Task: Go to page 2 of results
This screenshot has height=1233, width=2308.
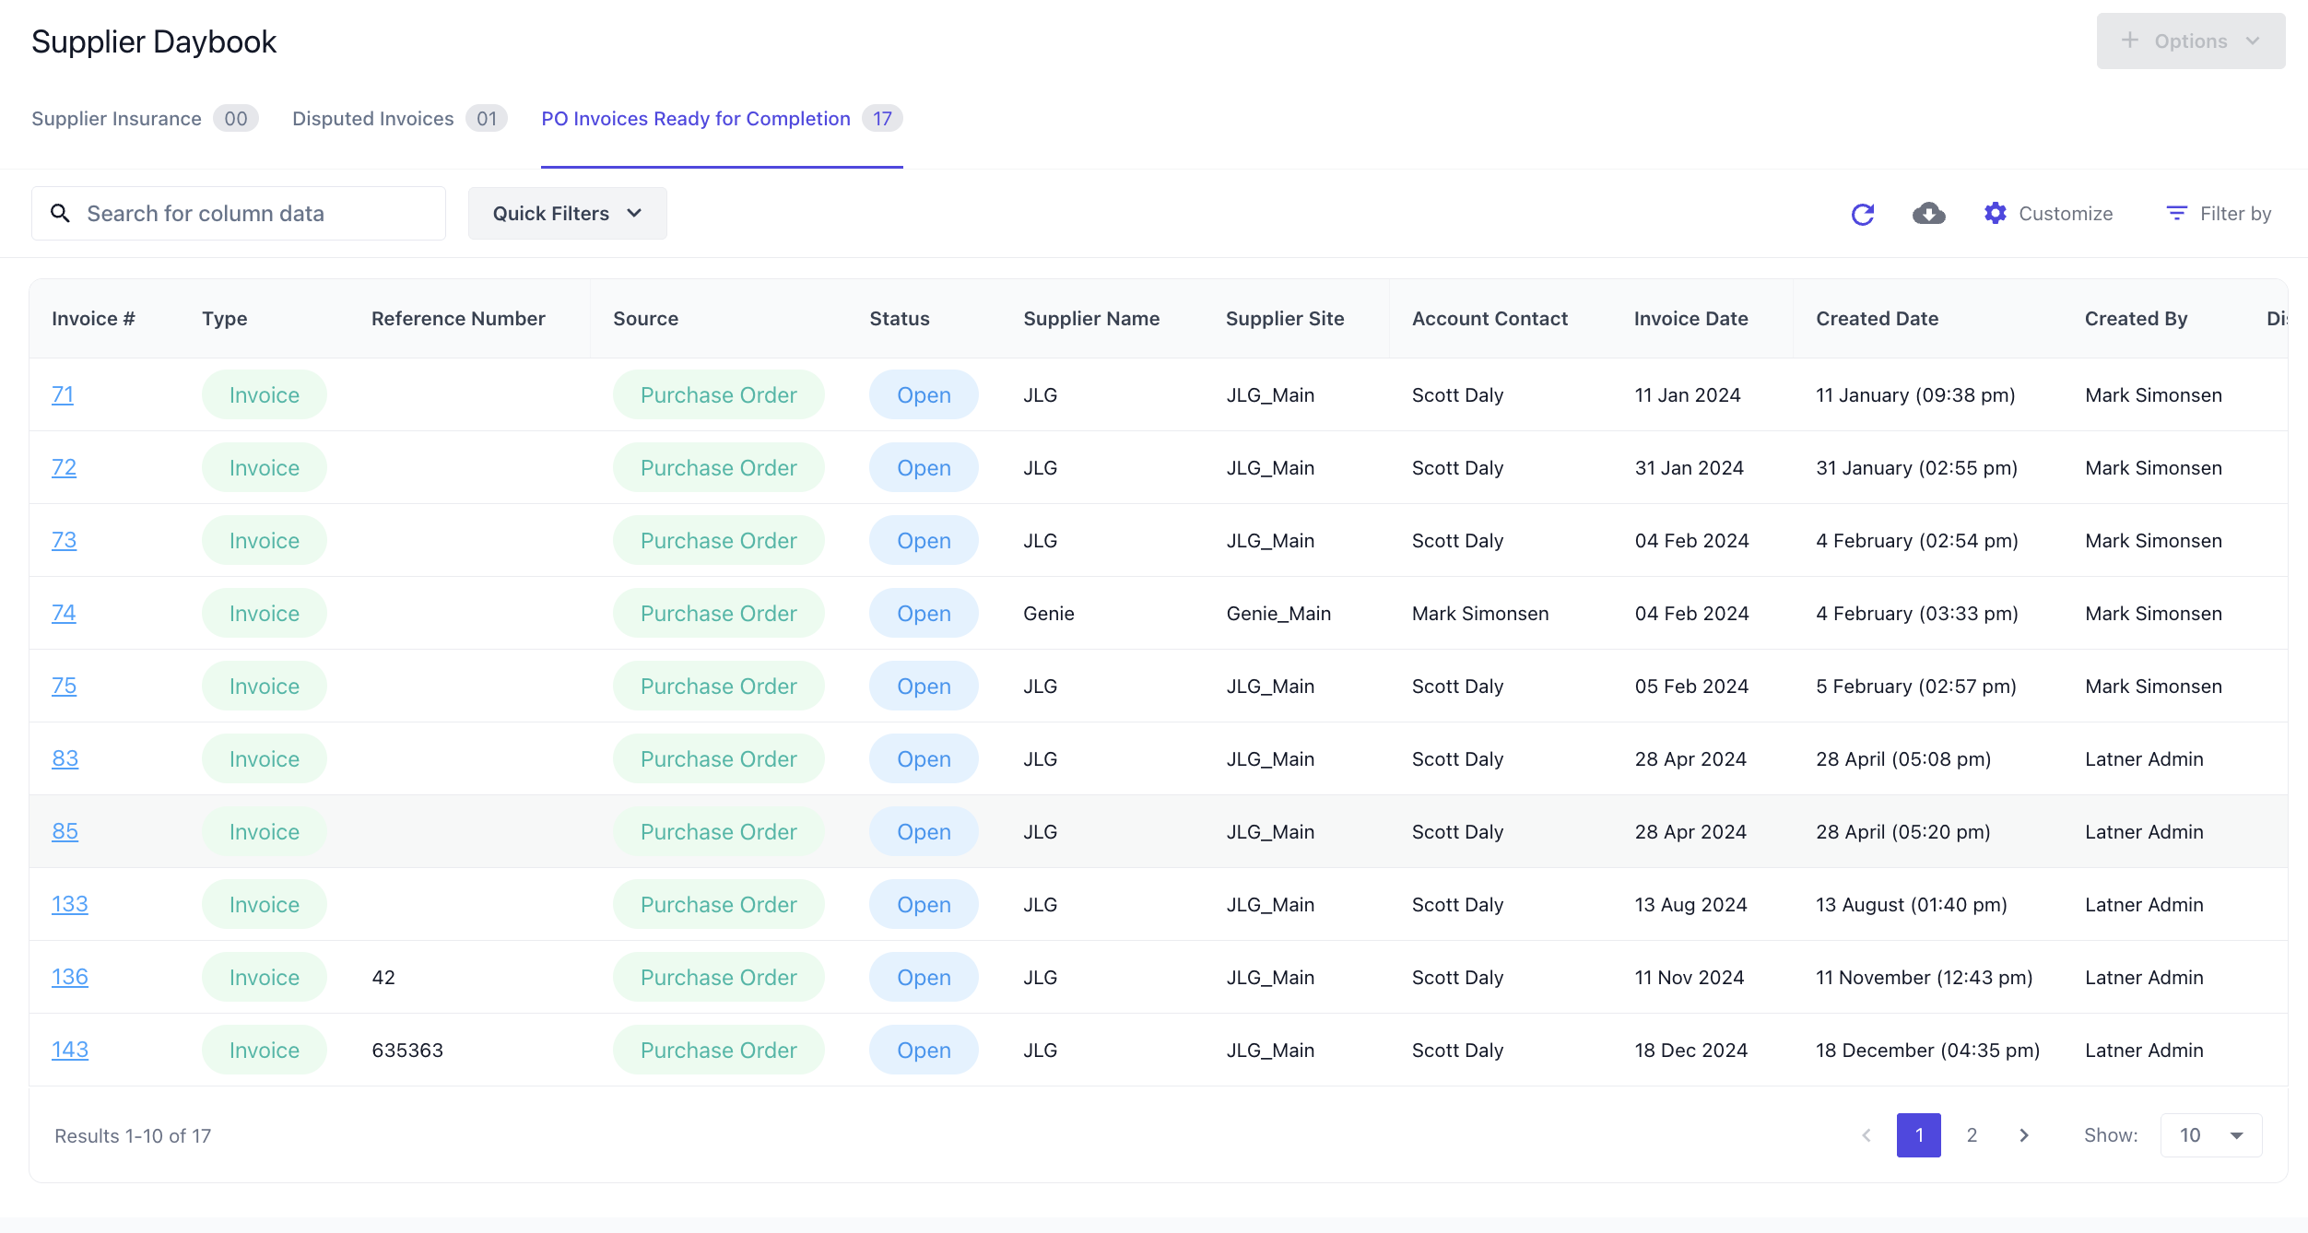Action: [1972, 1135]
